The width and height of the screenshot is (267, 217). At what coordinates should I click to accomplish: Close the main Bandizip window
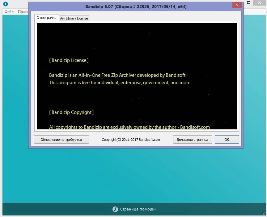(x=260, y=3)
